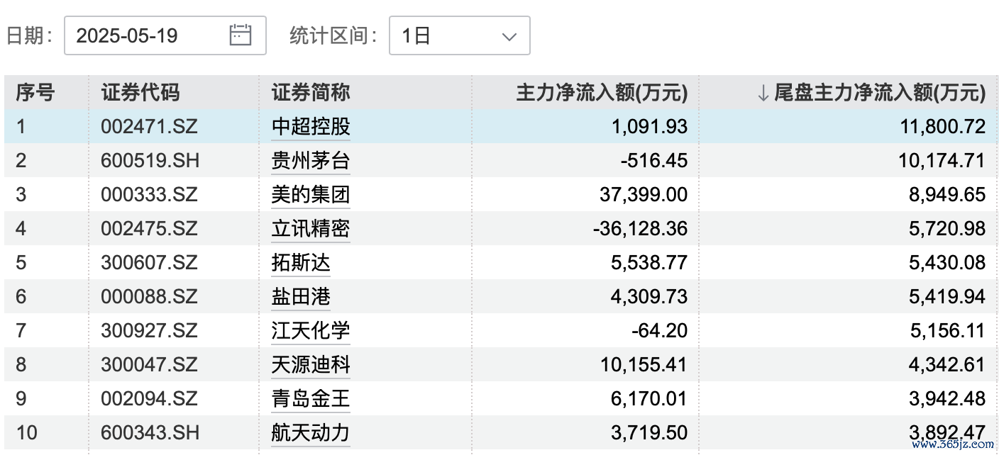Open the 立讯精密 stock link

coord(311,229)
